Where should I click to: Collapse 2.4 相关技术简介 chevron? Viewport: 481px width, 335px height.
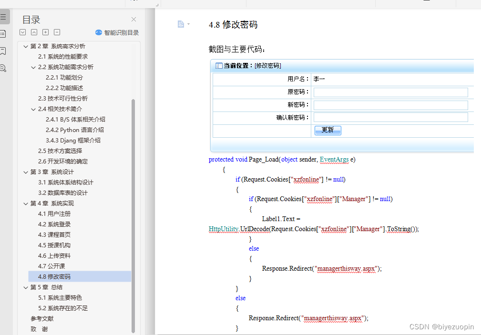click(x=33, y=109)
